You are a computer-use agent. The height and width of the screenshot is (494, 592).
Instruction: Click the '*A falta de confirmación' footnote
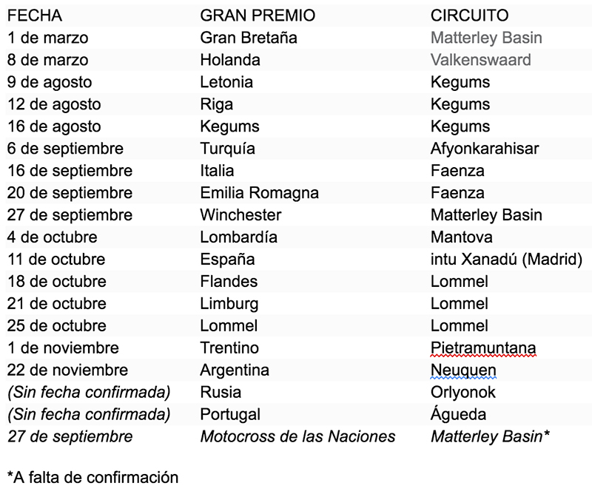(x=92, y=477)
